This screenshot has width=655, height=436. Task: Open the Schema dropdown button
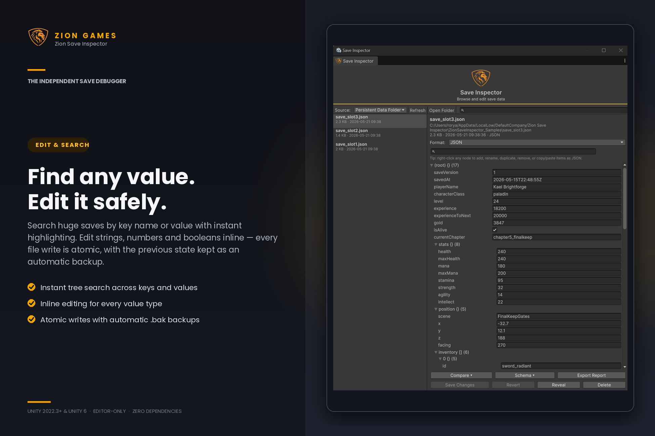[x=525, y=375]
